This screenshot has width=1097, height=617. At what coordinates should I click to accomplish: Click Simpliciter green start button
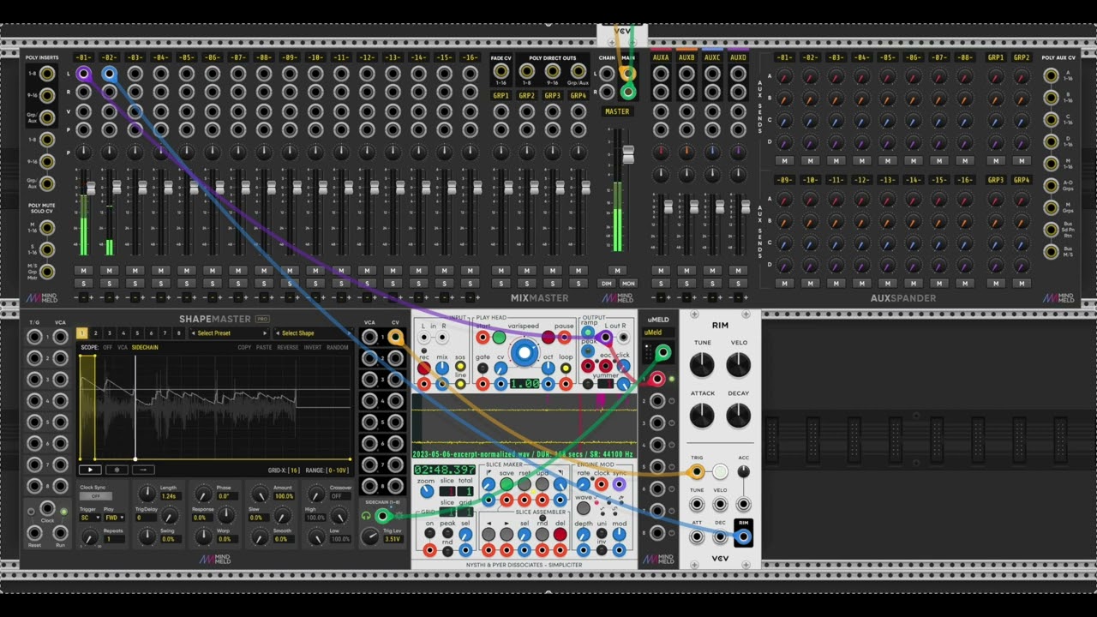[499, 338]
